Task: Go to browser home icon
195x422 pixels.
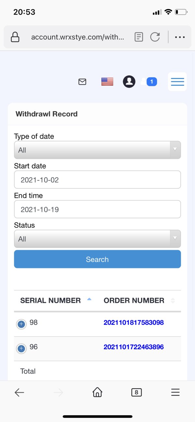Action: 97,392
